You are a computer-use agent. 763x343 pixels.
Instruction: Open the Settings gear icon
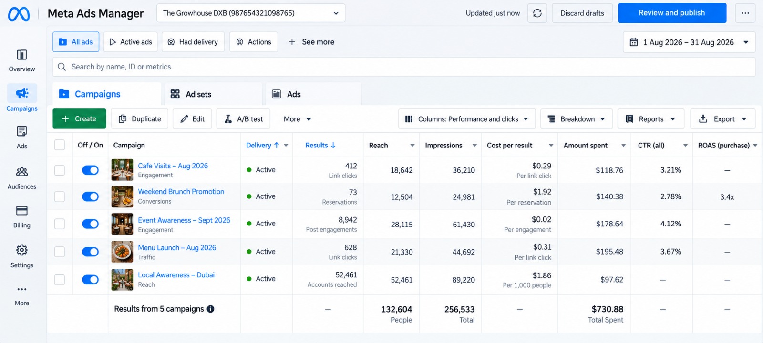click(x=22, y=250)
